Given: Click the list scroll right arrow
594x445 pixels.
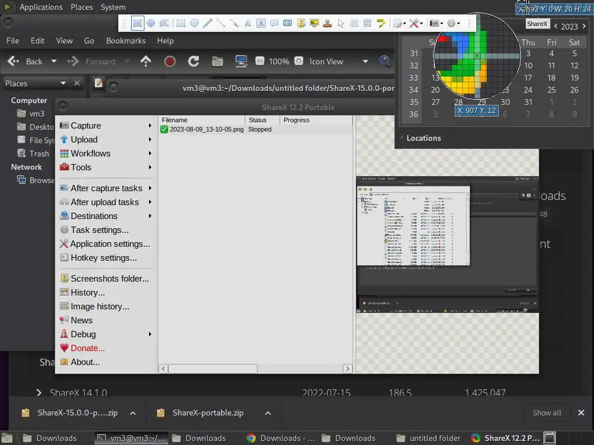Looking at the screenshot, I should (347, 369).
